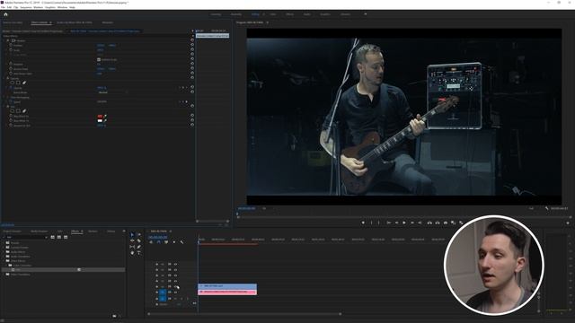Pick free draw bezier mask under Opacity
Viewport: 575px width, 323px height.
[24, 83]
